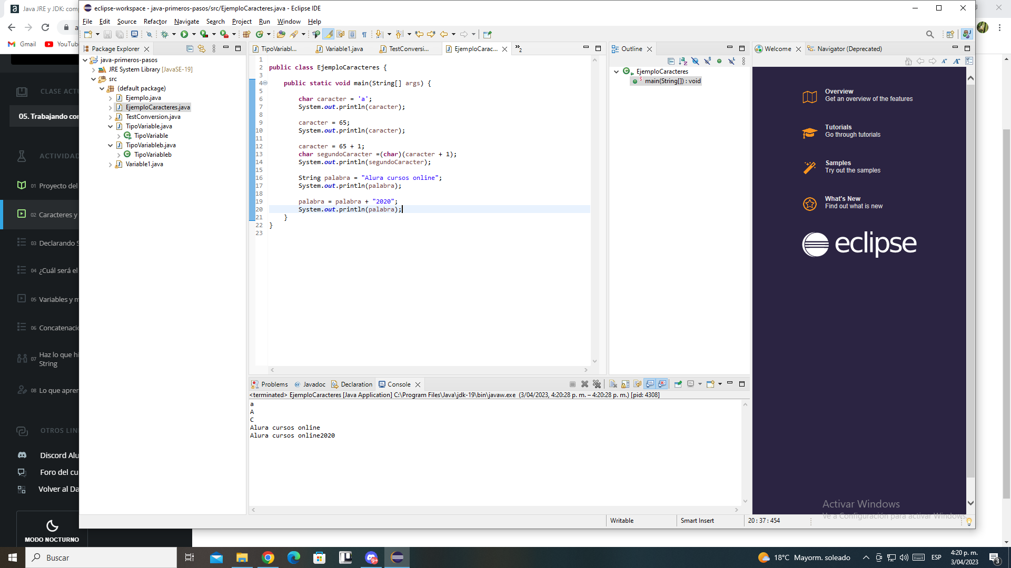Open the Source menu
Viewport: 1011px width, 568px height.
point(126,22)
